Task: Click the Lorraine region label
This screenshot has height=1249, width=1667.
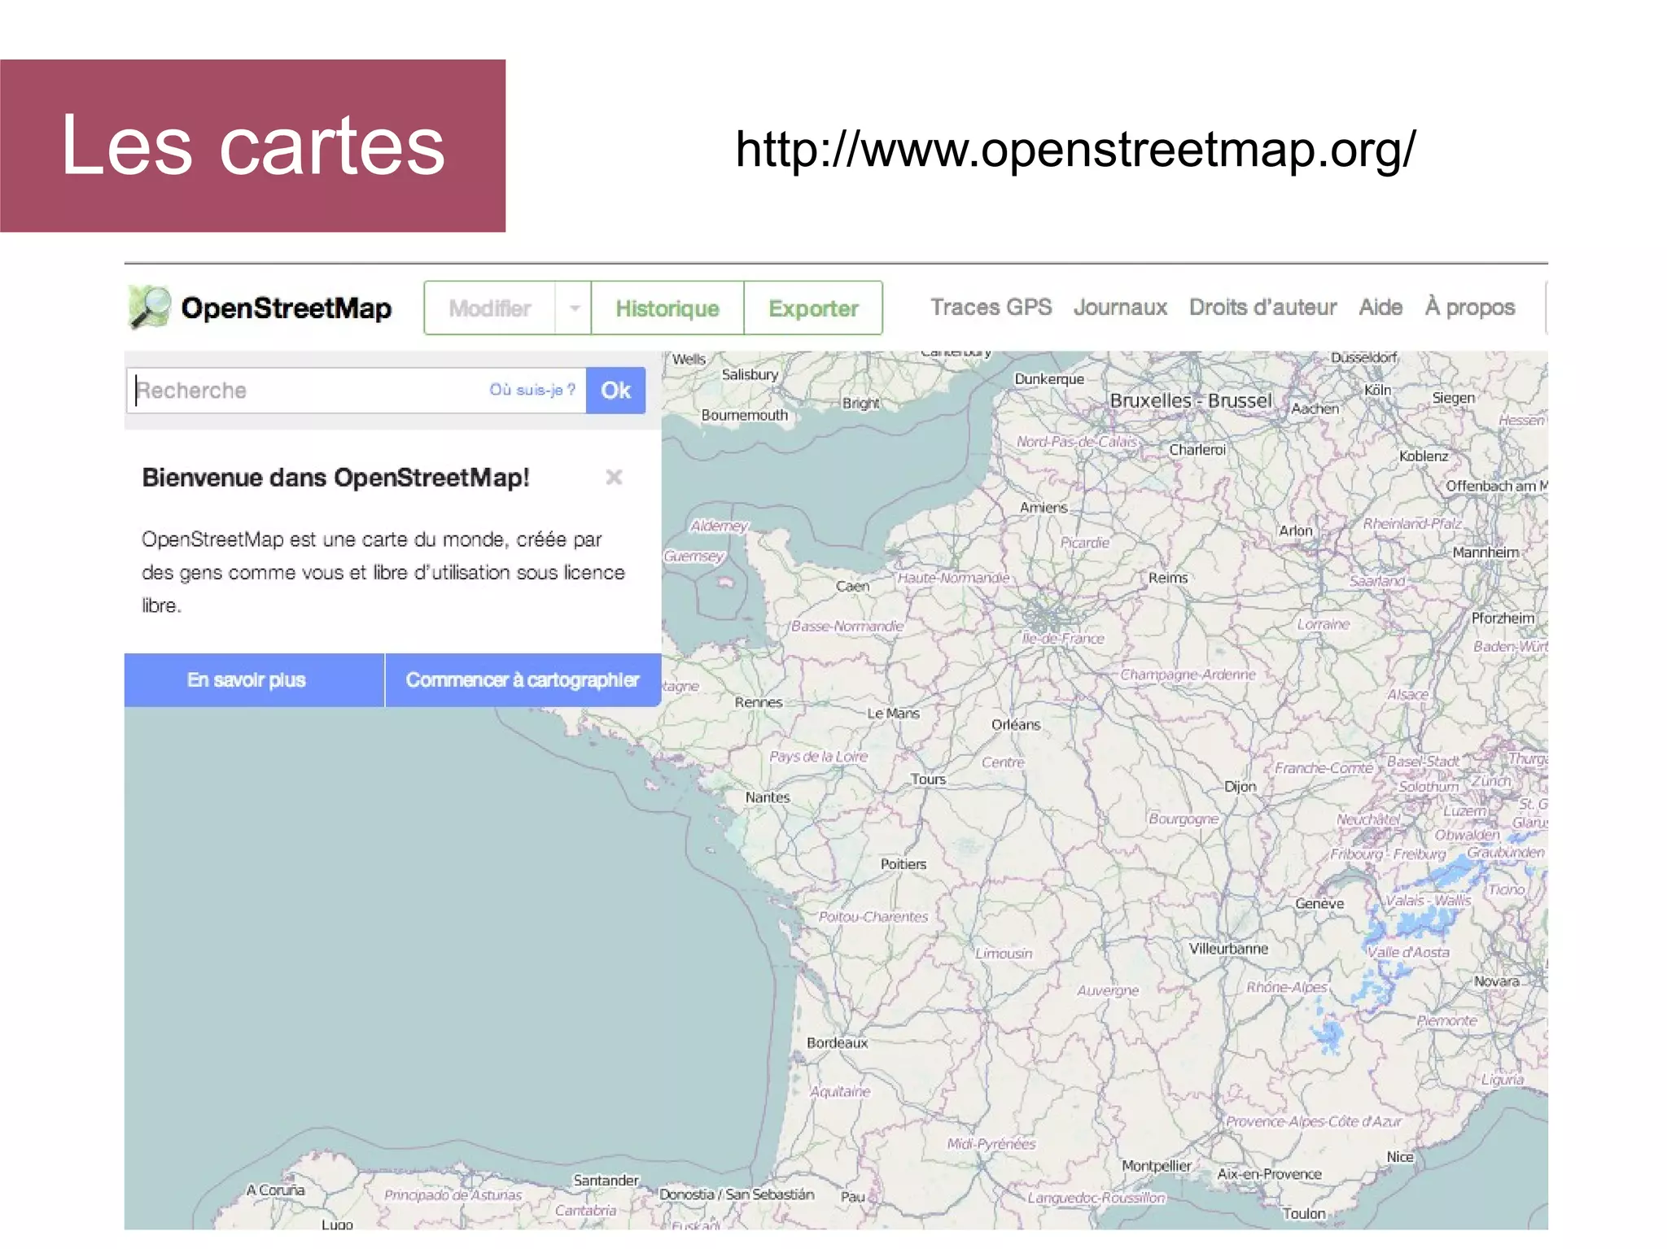Action: (1324, 624)
